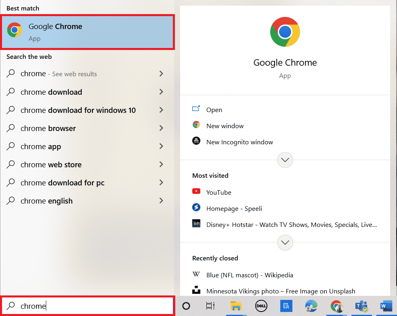Launch a New window of Chrome
Image resolution: width=397 pixels, height=316 pixels.
click(x=225, y=126)
